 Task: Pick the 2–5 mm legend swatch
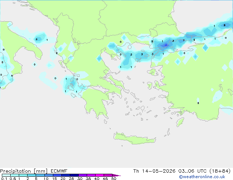pyautogui.click(x=32, y=175)
